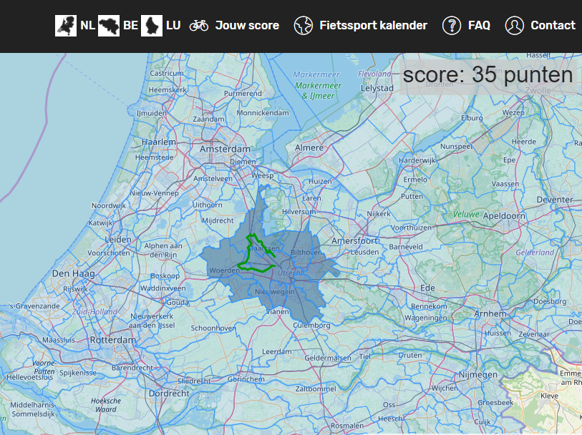582x435 pixels.
Task: Select Amsterdam on the map
Action: pyautogui.click(x=224, y=149)
